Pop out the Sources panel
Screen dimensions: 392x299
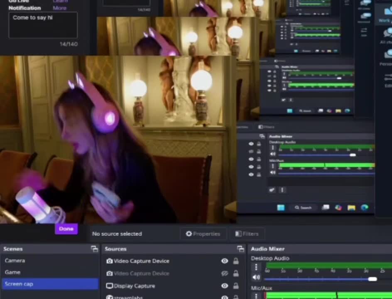click(x=240, y=249)
